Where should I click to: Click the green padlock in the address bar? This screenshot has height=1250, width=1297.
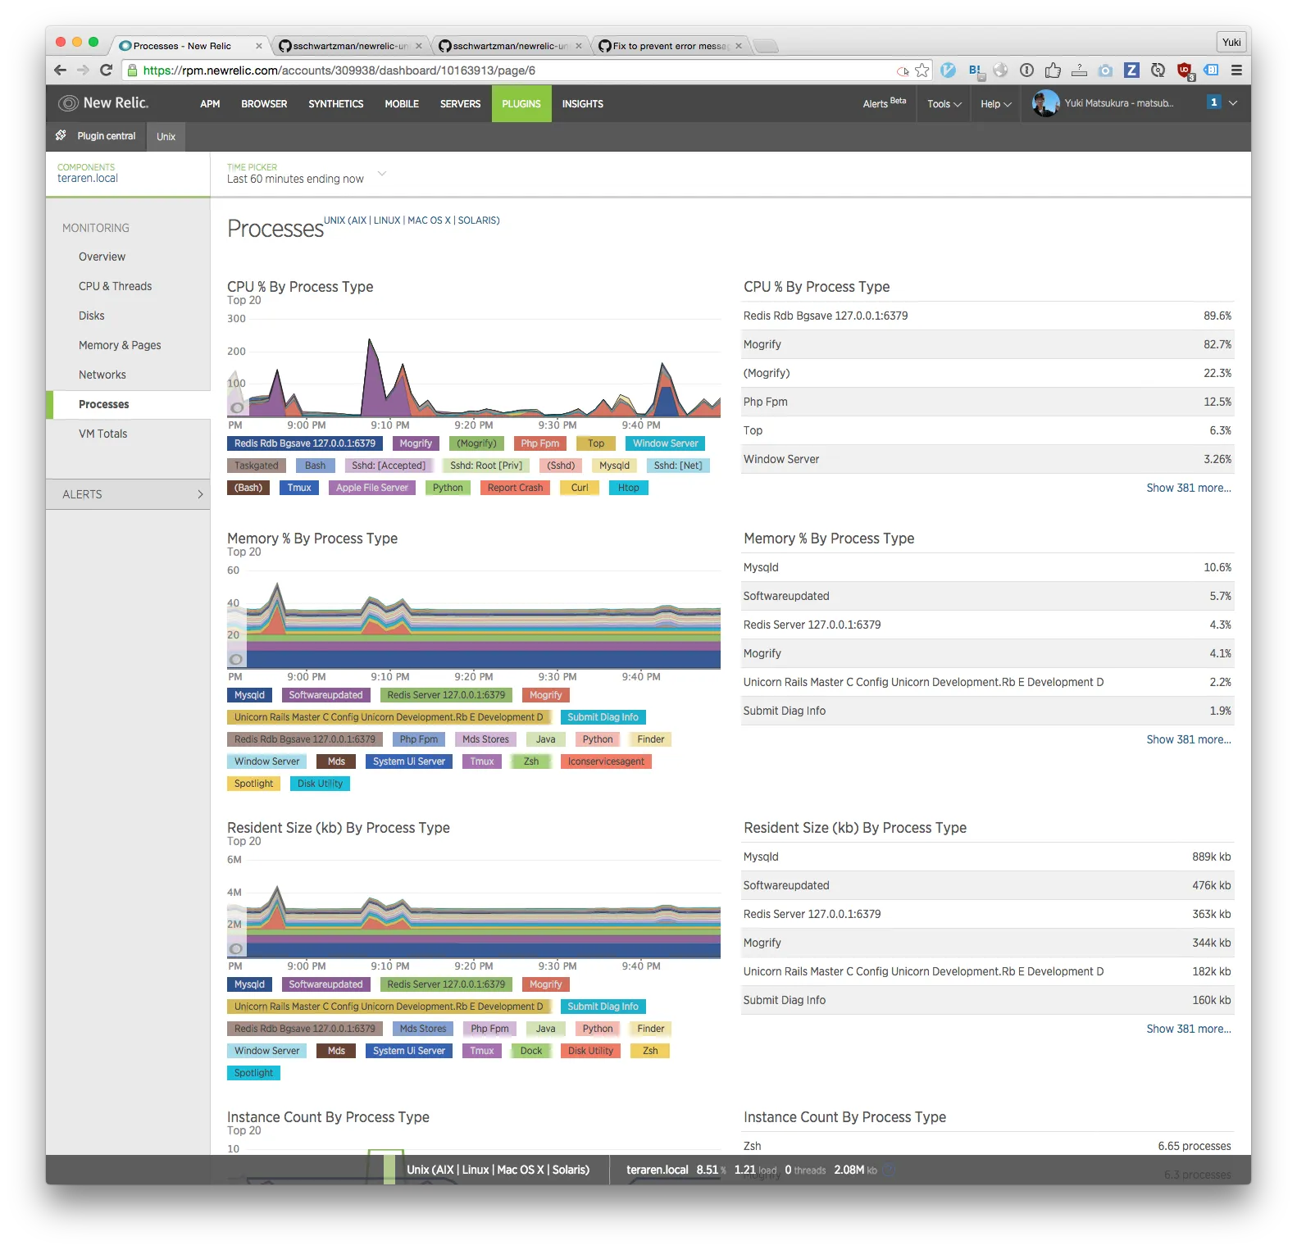(132, 70)
